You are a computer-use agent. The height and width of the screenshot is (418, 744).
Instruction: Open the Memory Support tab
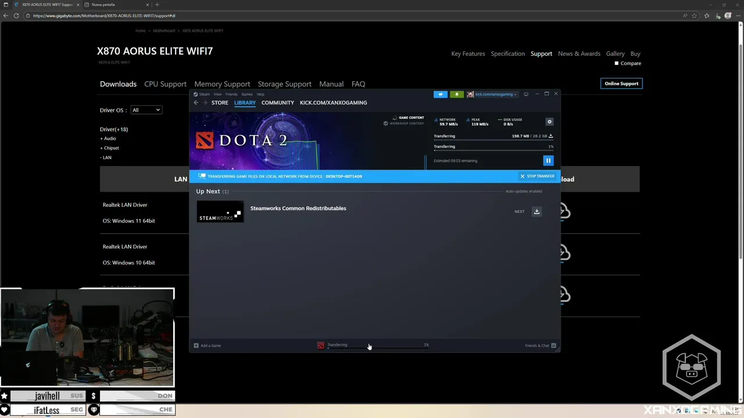(222, 84)
